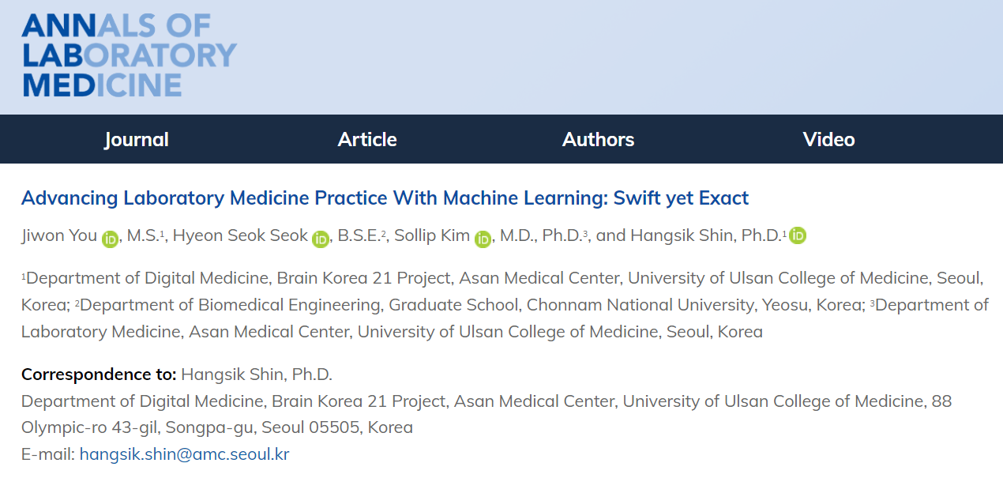Open Sollip Kim's ORCID icon

tap(483, 239)
